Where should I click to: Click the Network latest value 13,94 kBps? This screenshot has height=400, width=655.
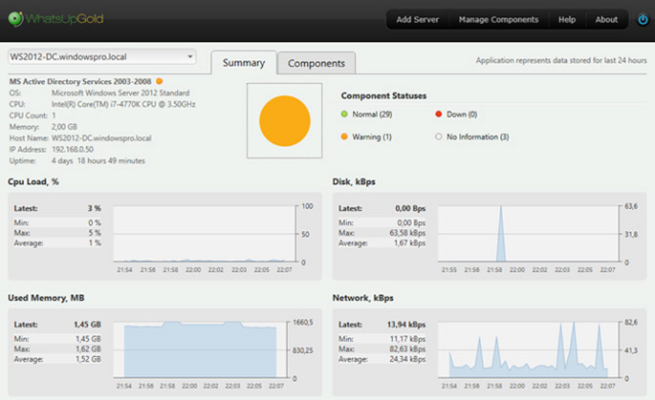406,324
